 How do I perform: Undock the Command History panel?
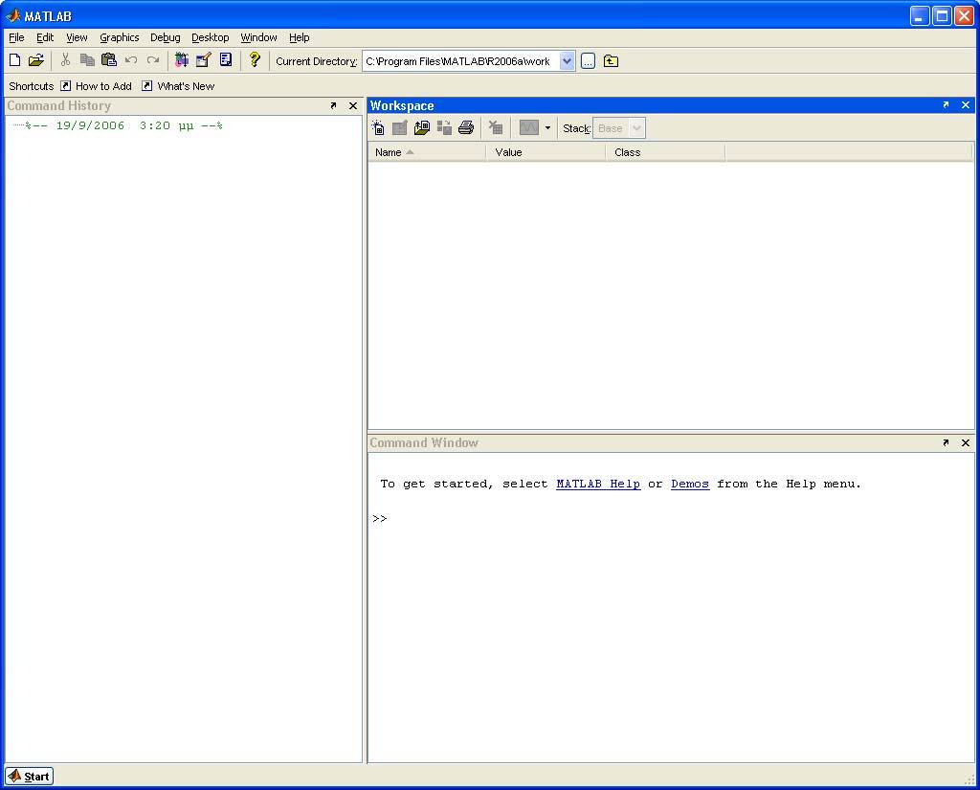click(x=333, y=105)
